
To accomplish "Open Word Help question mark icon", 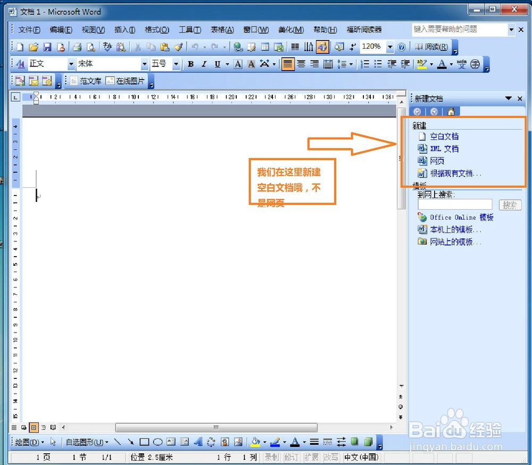I will pos(401,47).
